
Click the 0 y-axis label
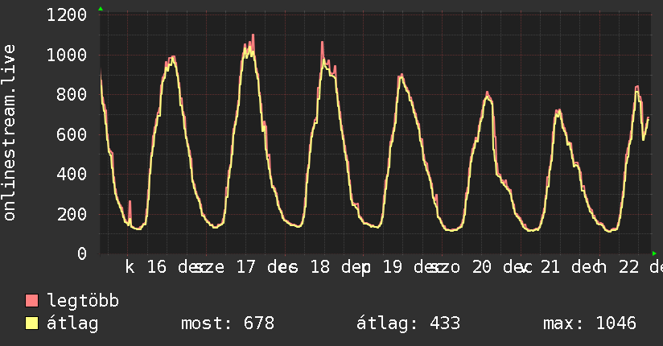point(82,253)
